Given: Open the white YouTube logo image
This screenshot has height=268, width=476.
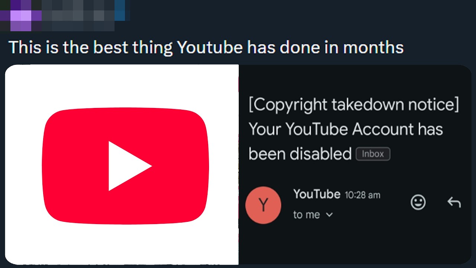Looking at the screenshot, I should tap(122, 165).
